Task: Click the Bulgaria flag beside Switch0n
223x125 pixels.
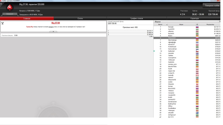Action: 197,62
